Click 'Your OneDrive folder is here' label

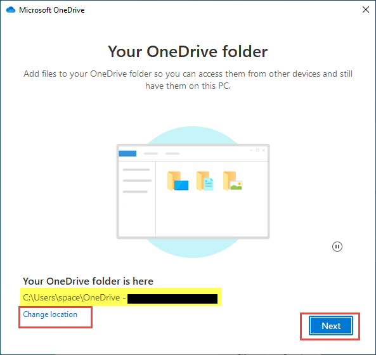[88, 281]
